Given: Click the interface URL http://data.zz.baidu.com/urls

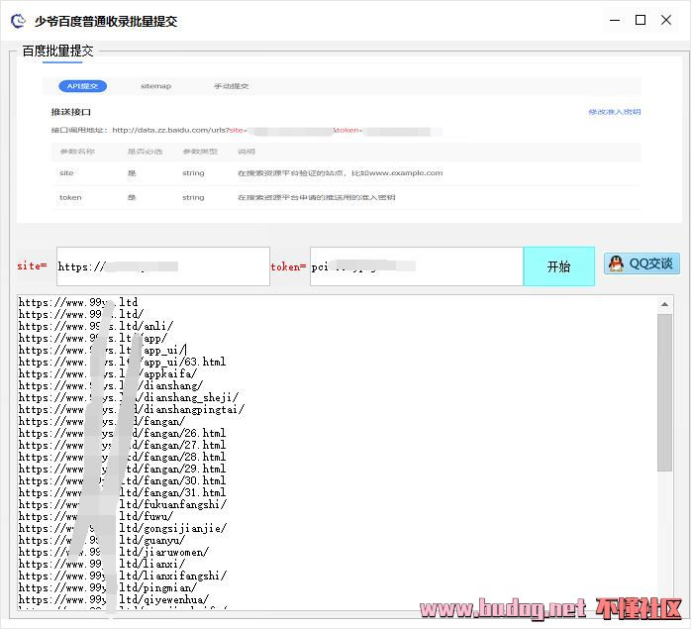Looking at the screenshot, I should click(x=169, y=130).
